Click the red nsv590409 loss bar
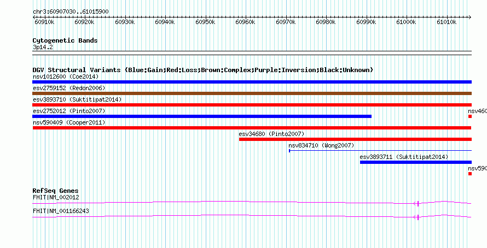The width and height of the screenshot is (487, 248). coord(252,128)
